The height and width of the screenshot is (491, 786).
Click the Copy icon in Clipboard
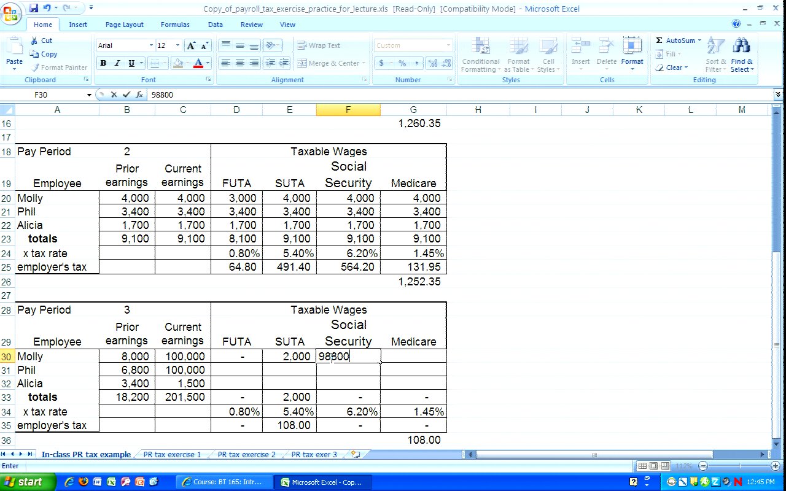pyautogui.click(x=34, y=54)
